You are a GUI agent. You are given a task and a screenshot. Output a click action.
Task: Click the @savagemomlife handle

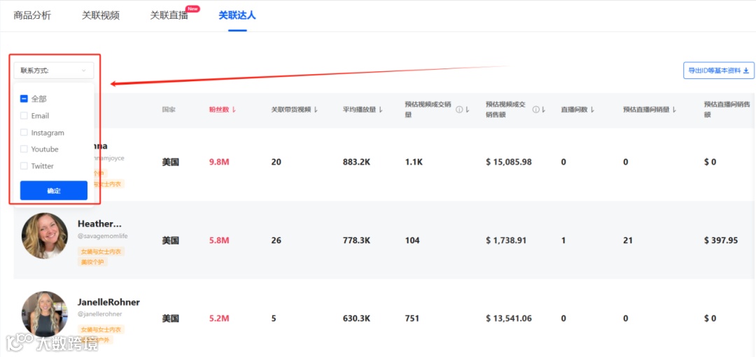coord(103,235)
